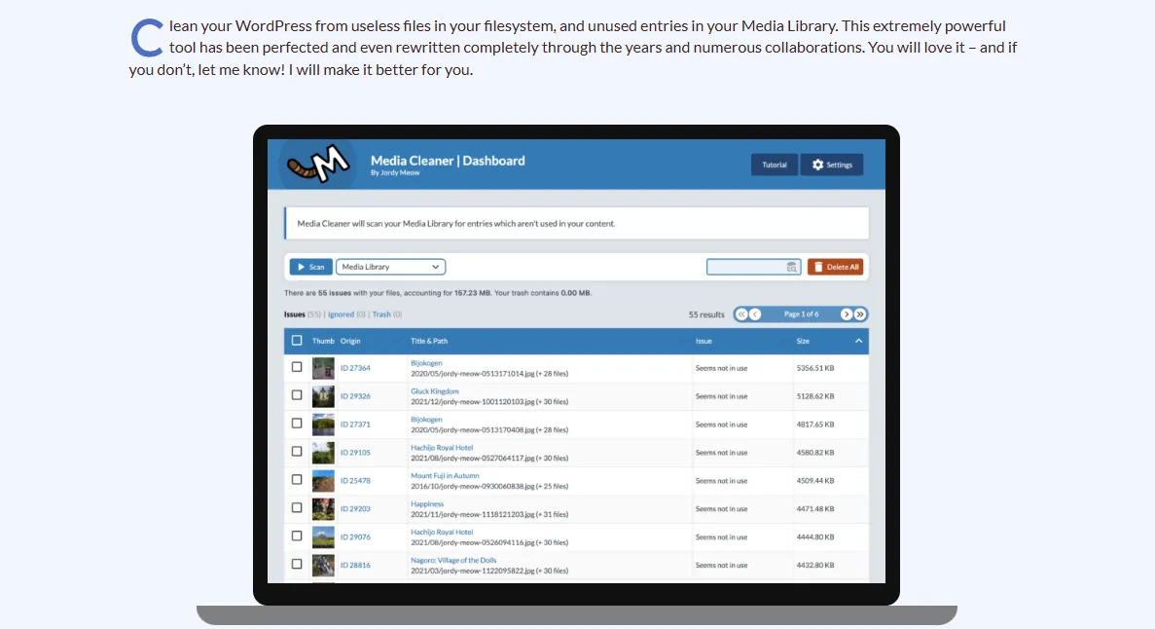Switch to the Trash filter tab

[x=380, y=314]
